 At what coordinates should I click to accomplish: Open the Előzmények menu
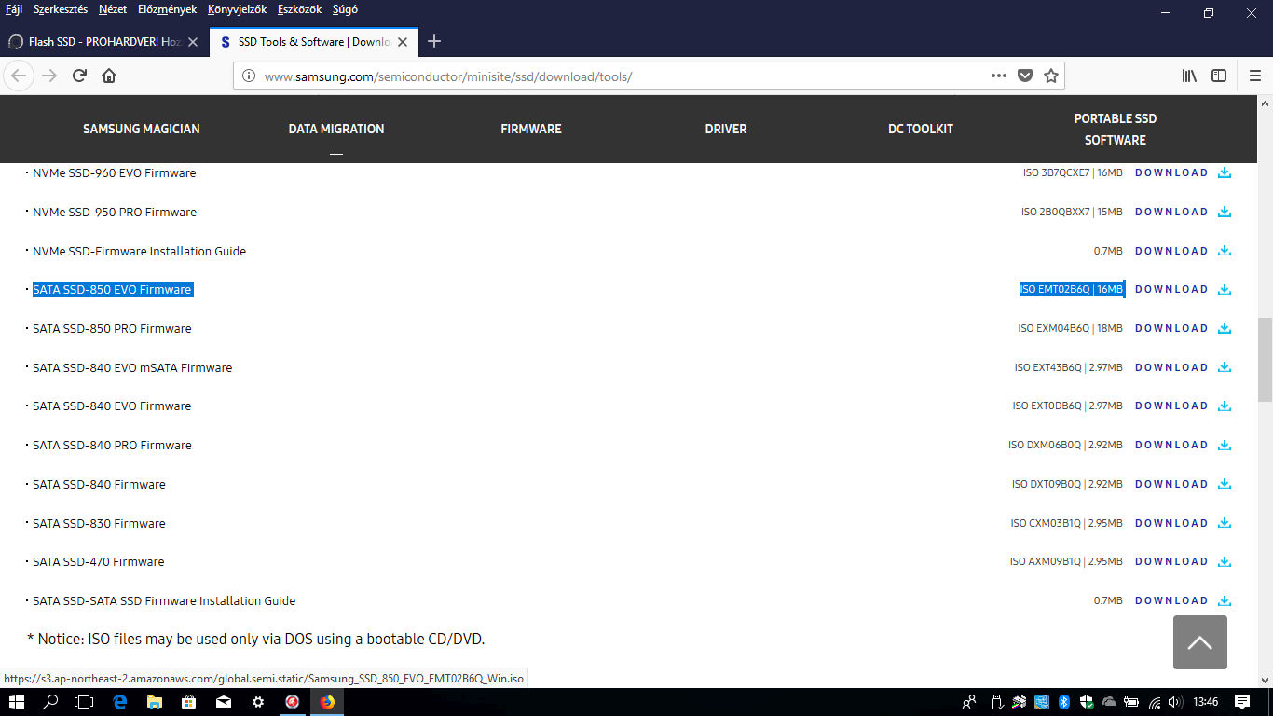coord(166,9)
